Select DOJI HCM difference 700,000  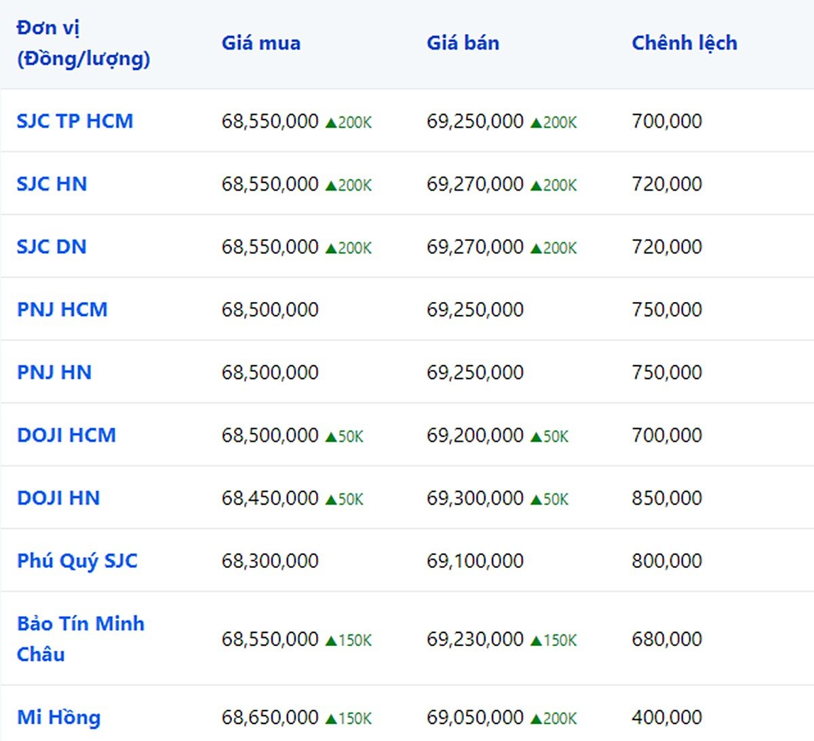[667, 435]
